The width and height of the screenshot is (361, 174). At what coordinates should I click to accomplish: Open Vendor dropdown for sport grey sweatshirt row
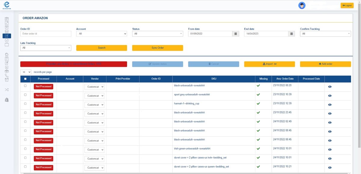[x=94, y=96]
